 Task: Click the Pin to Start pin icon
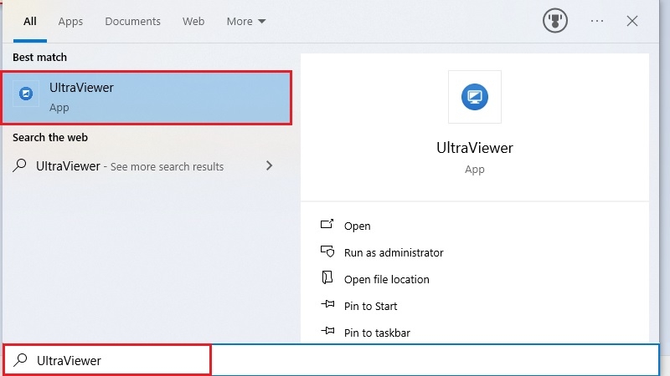[327, 304]
